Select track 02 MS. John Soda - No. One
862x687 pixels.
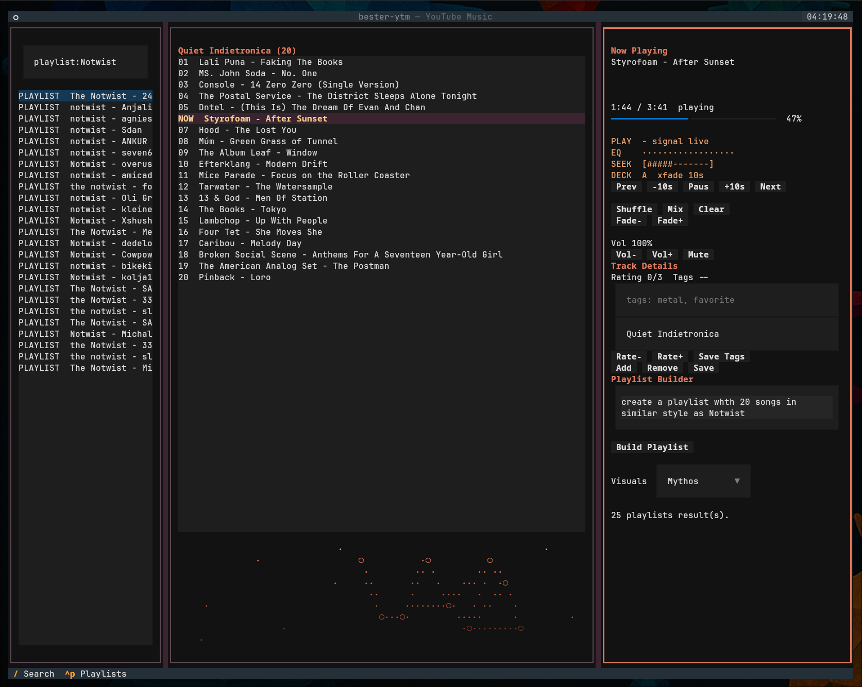click(x=382, y=73)
